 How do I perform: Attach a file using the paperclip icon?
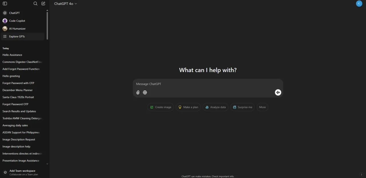coord(138,92)
